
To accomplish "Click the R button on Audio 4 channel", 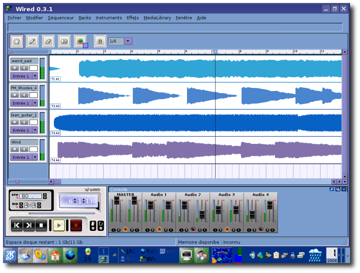I will pos(272,230).
